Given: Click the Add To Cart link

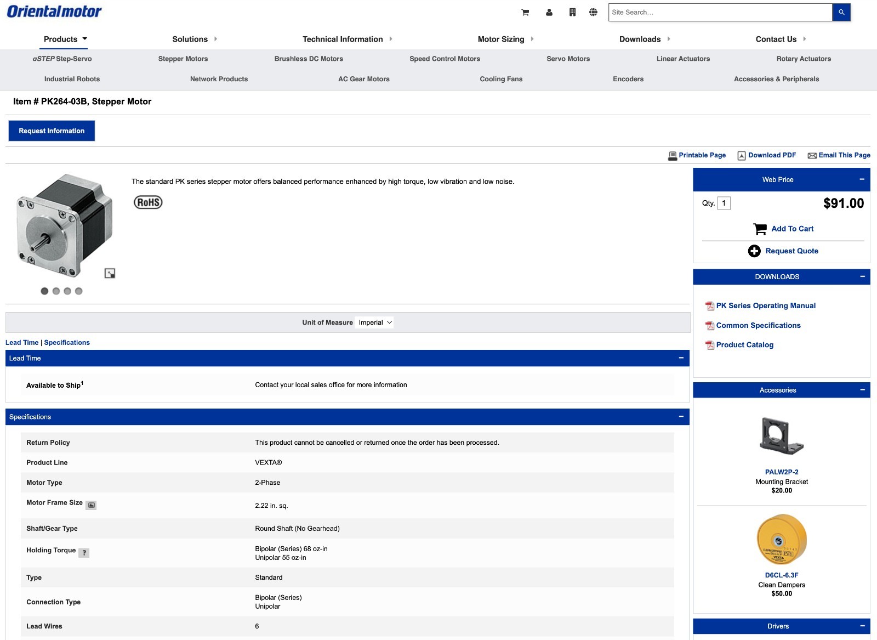Looking at the screenshot, I should [x=792, y=229].
